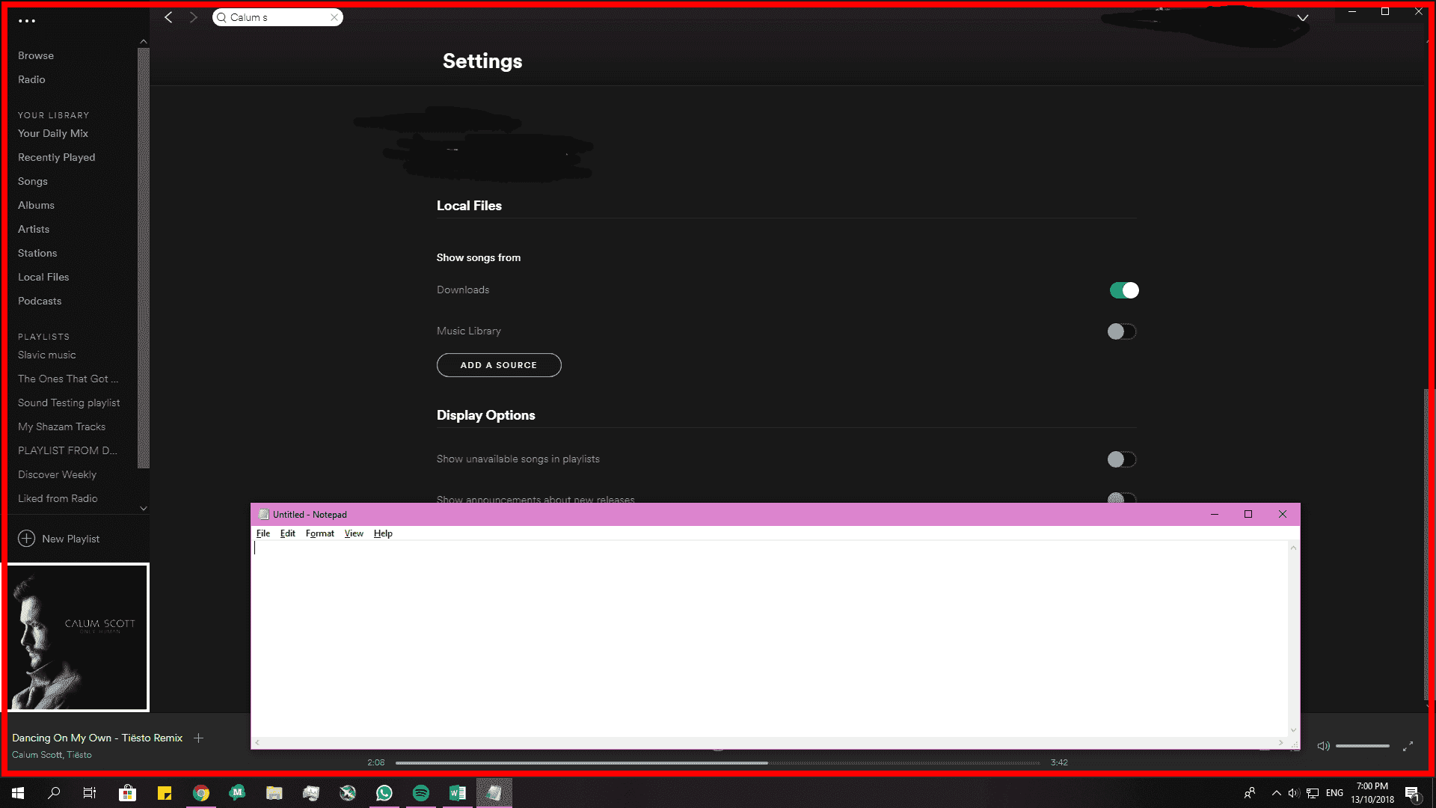Open Podcasts in the sidebar
Viewport: 1436px width, 808px height.
(x=40, y=301)
